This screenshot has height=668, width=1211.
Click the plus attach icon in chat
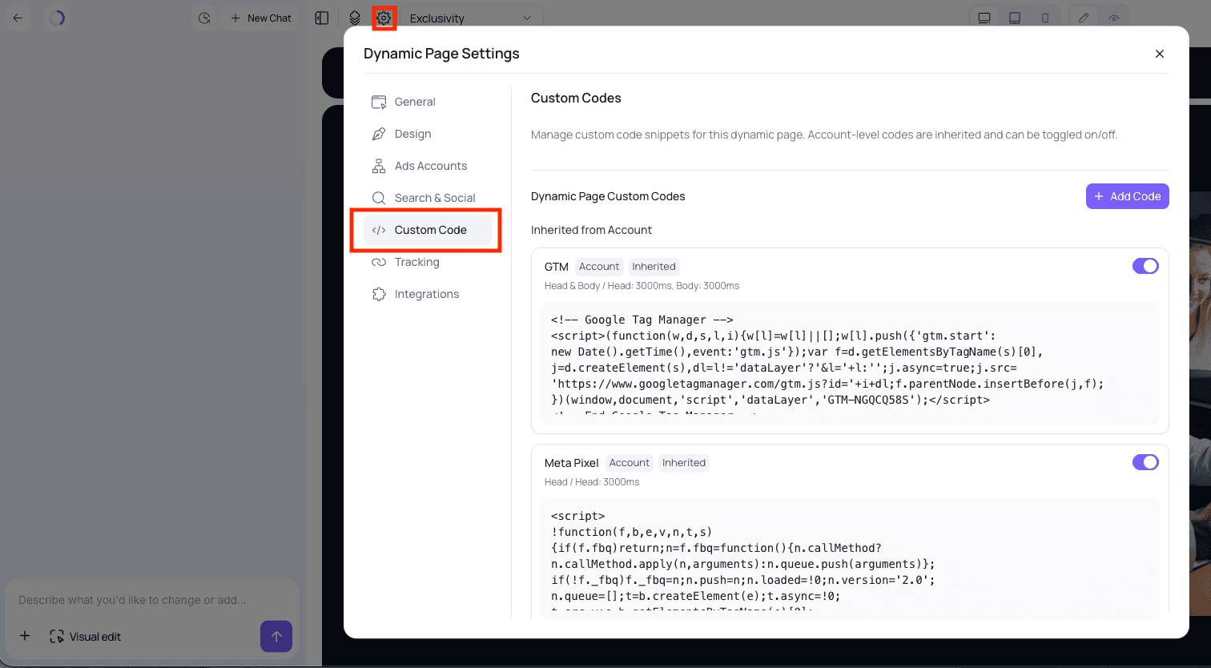[x=25, y=636]
